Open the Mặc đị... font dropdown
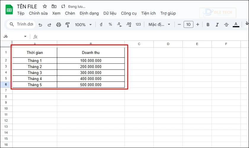 159,25
